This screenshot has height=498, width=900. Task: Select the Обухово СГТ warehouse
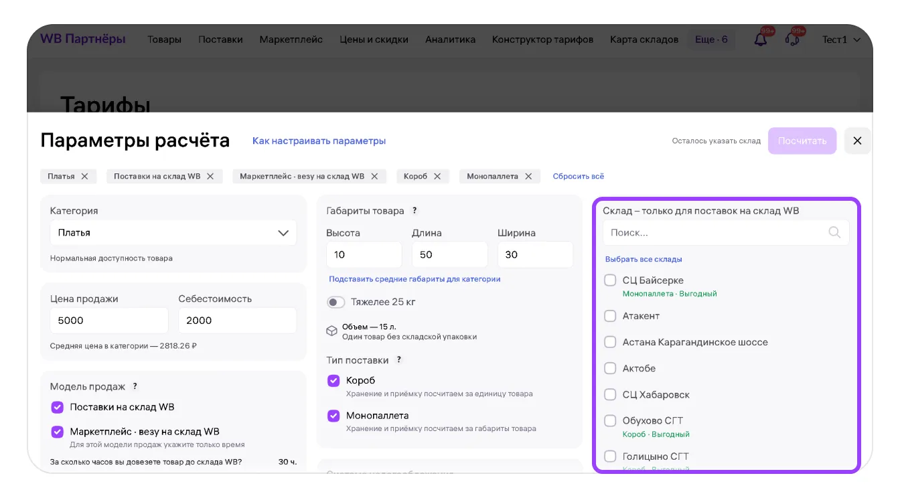coord(610,421)
